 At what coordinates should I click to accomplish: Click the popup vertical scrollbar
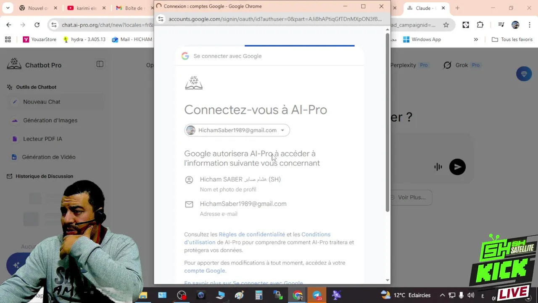pyautogui.click(x=387, y=122)
